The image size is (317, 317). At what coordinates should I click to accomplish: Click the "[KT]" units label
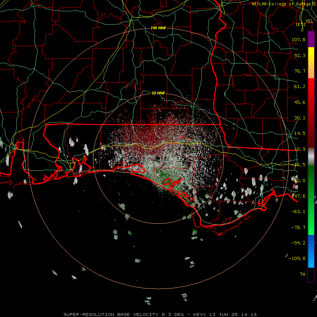click(x=301, y=24)
